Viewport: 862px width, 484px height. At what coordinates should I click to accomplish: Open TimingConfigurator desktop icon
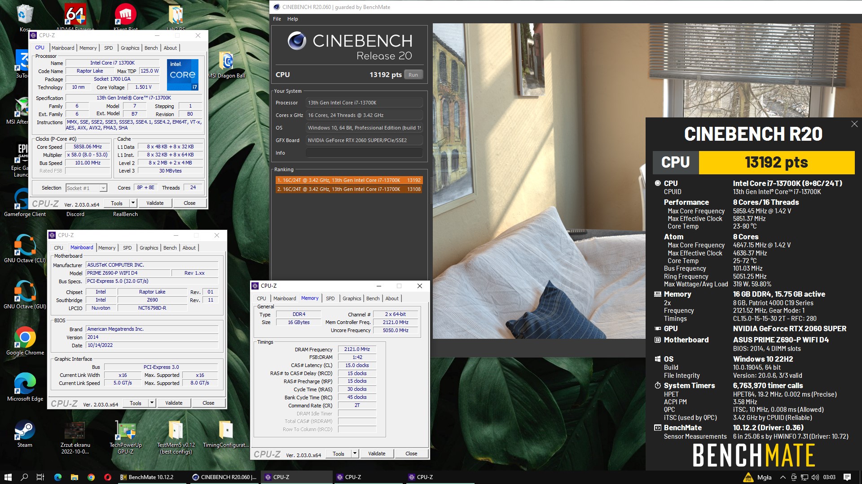[x=226, y=434]
